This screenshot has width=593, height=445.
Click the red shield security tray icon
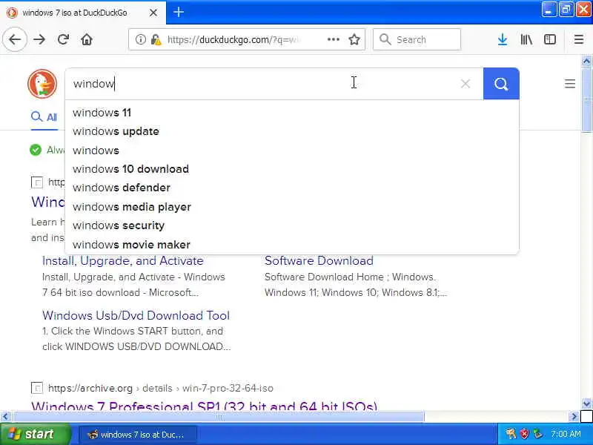click(524, 434)
